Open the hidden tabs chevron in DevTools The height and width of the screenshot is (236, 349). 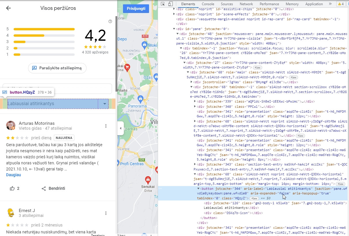[x=330, y=4]
